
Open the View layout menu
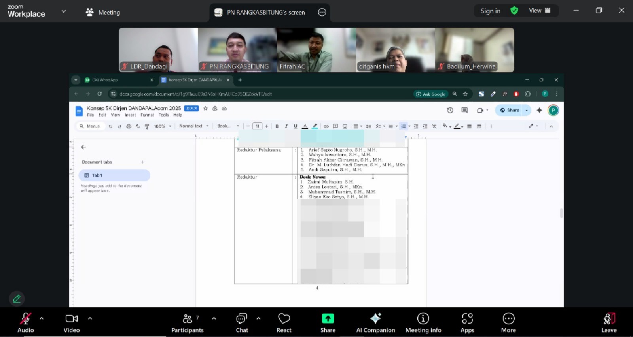(540, 11)
